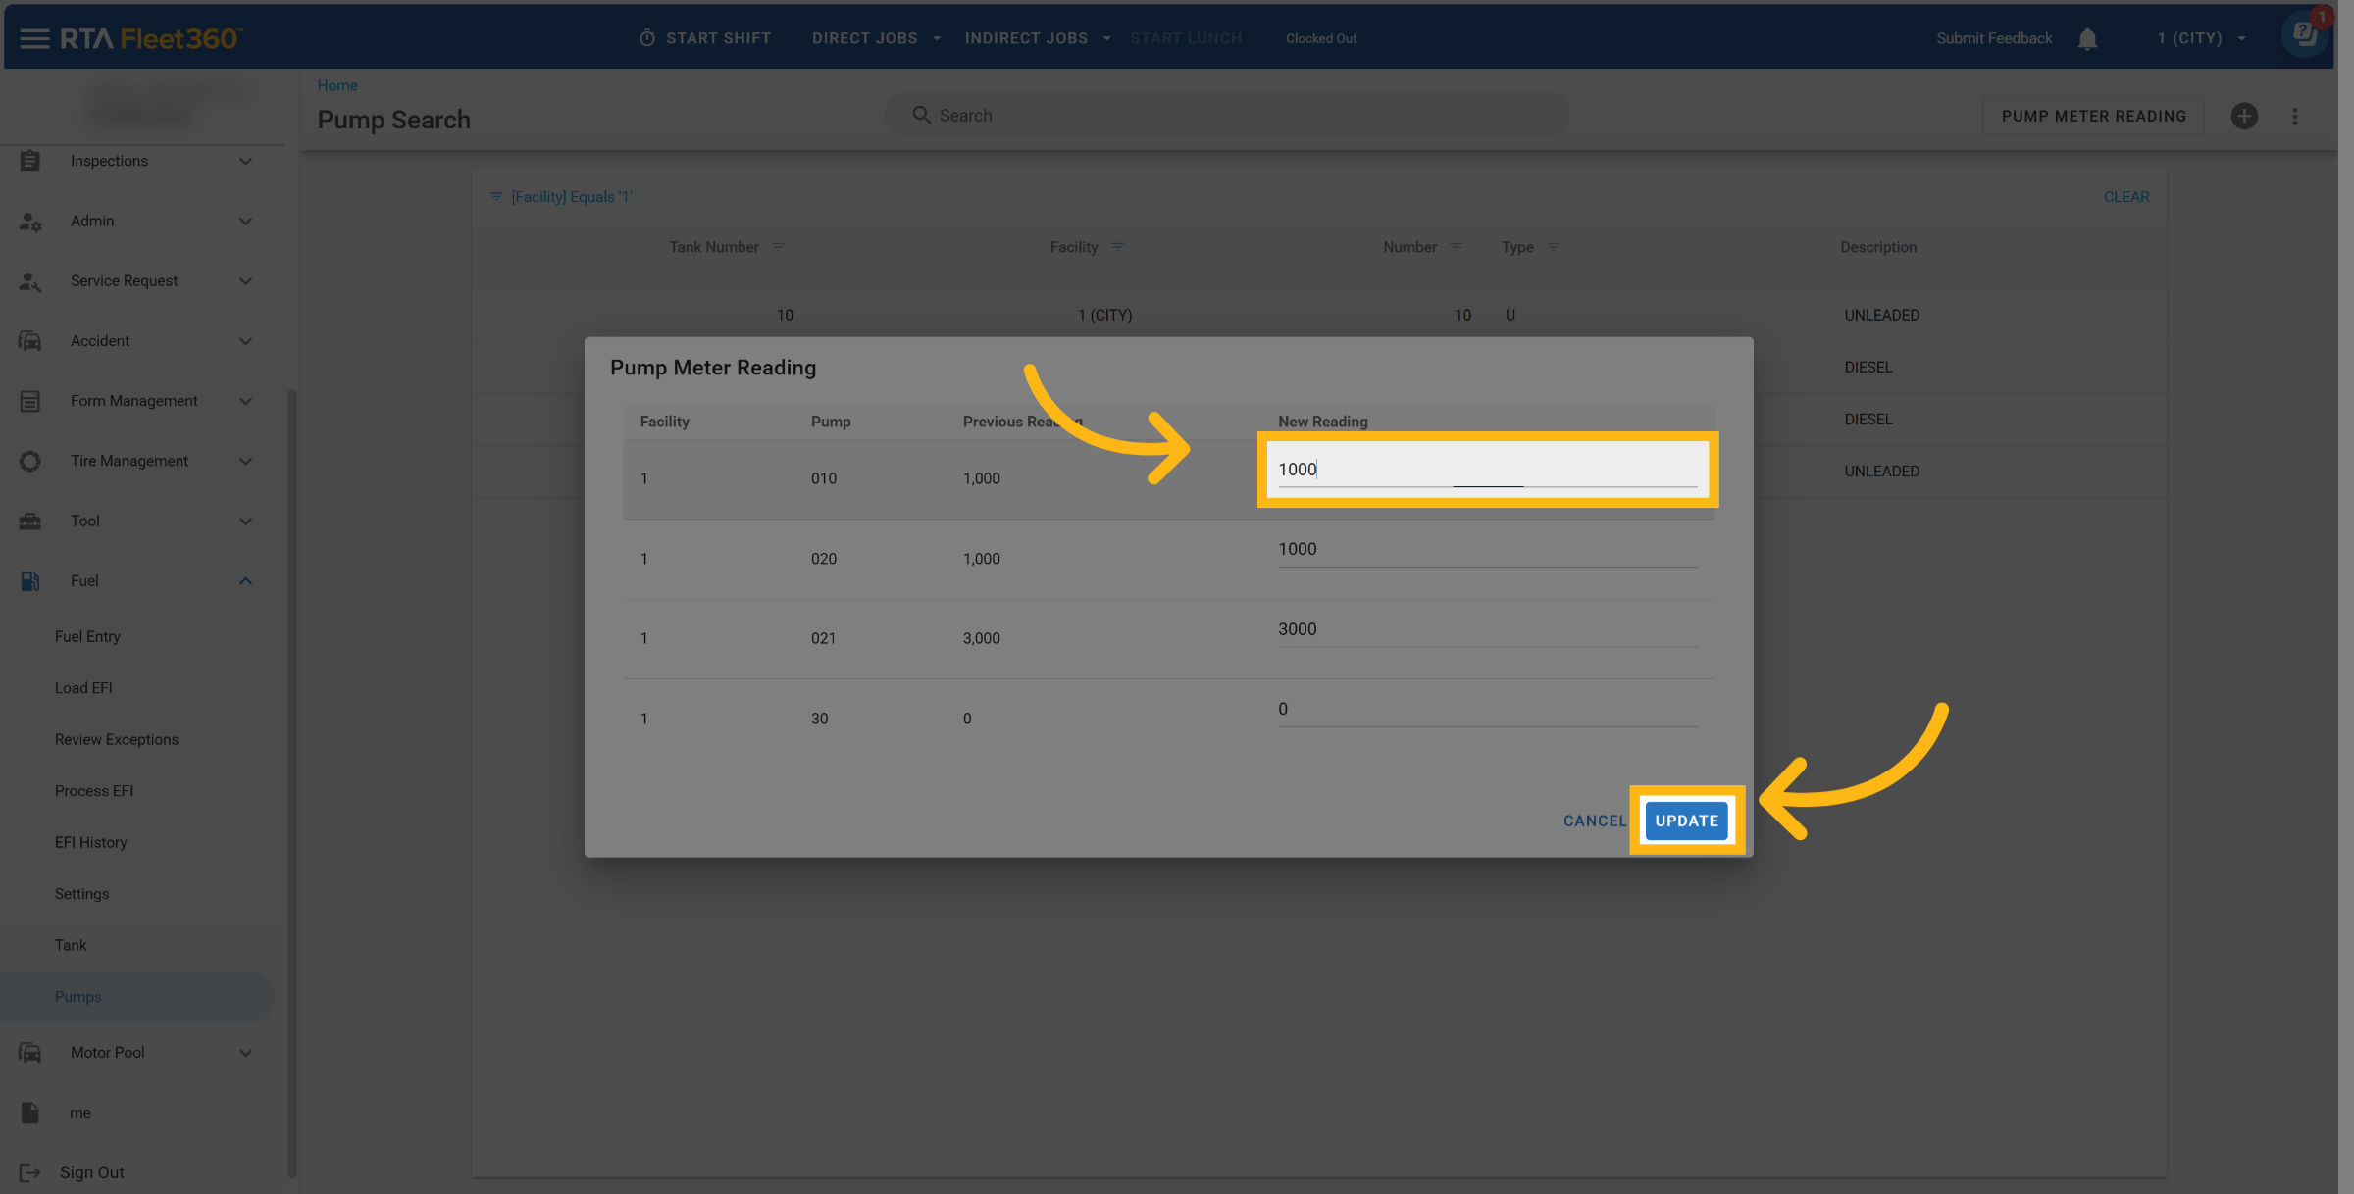
Task: Collapse the Fuel sidebar section
Action: tap(245, 581)
